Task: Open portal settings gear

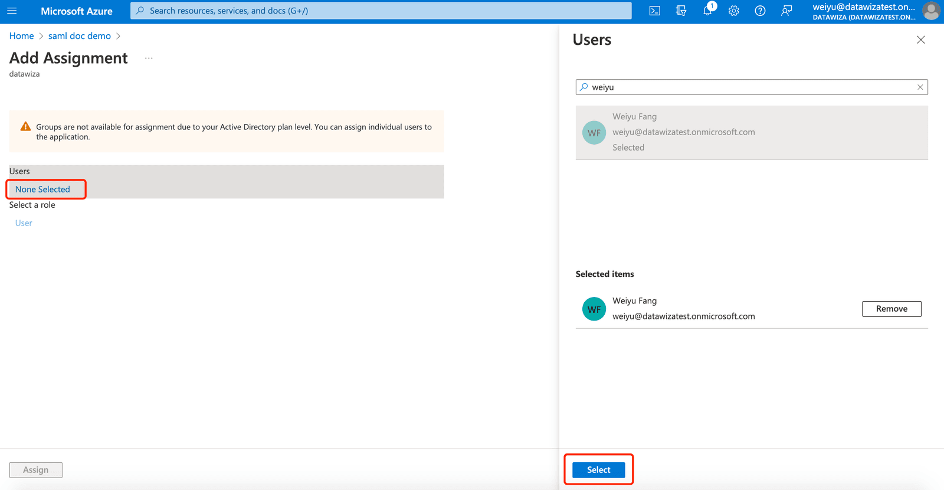Action: [734, 11]
